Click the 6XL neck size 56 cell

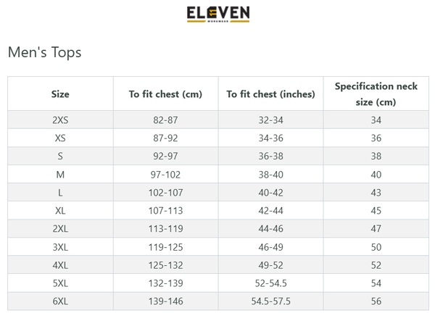pos(376,301)
